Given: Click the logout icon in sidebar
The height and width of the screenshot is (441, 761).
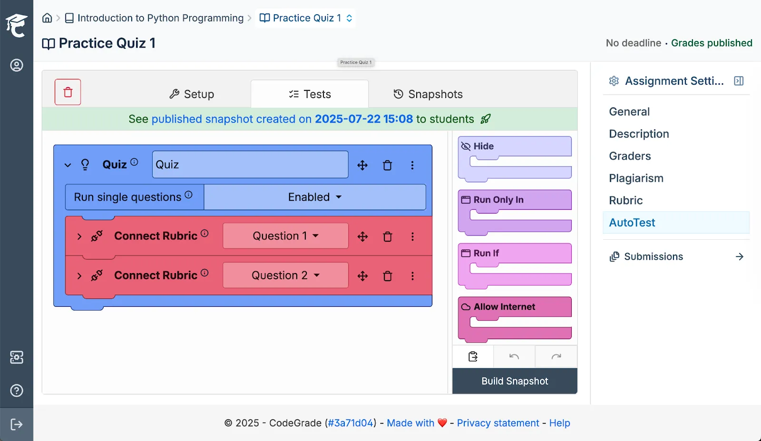Looking at the screenshot, I should point(17,424).
